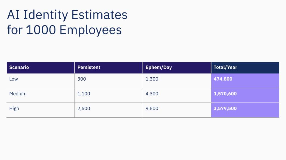Click the empty slide area below the table

143,139
